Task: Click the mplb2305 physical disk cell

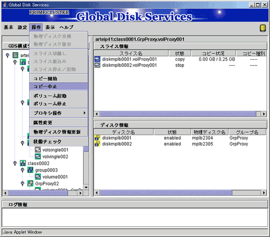Action: pos(202,144)
